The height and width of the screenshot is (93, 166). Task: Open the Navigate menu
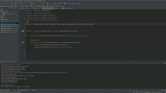[7, 1]
